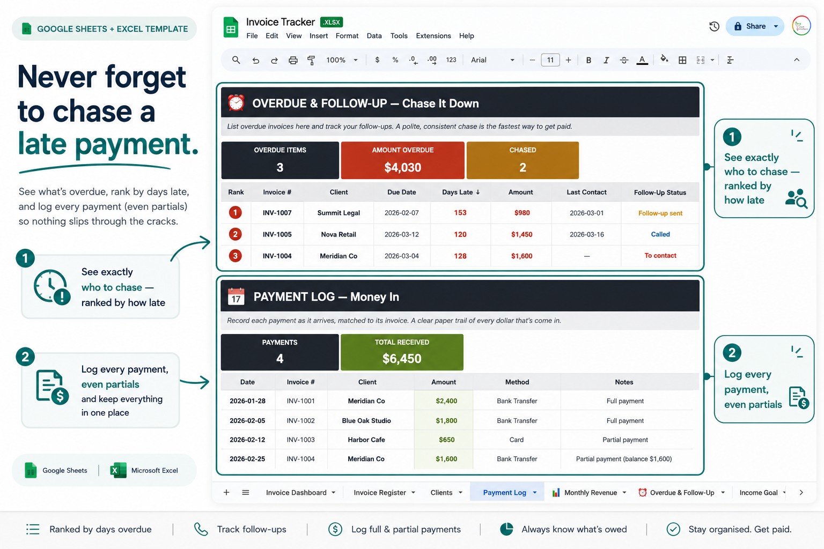Click the Days Late column header

pos(461,192)
